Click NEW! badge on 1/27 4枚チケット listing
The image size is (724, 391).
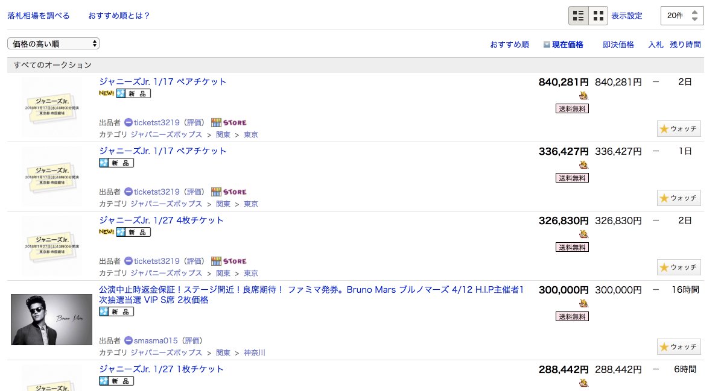106,232
